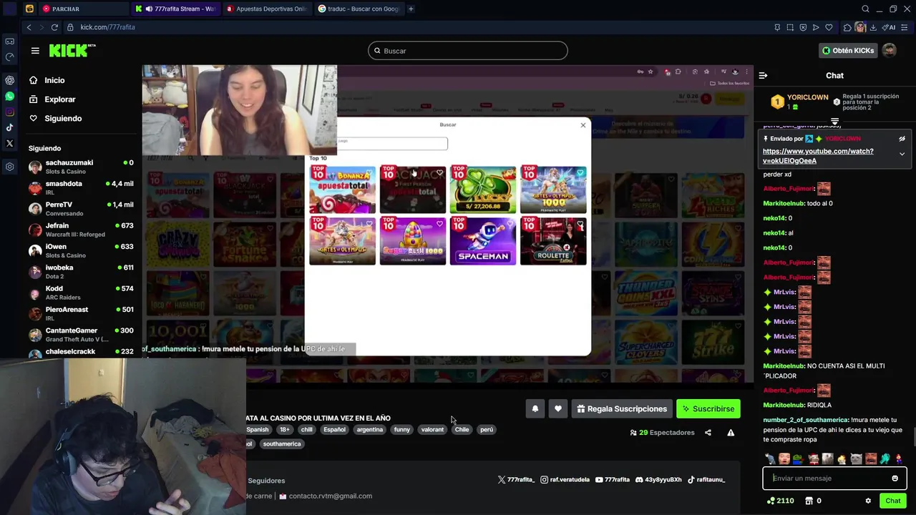Share the stream via share icon
Image resolution: width=916 pixels, height=515 pixels.
click(708, 433)
